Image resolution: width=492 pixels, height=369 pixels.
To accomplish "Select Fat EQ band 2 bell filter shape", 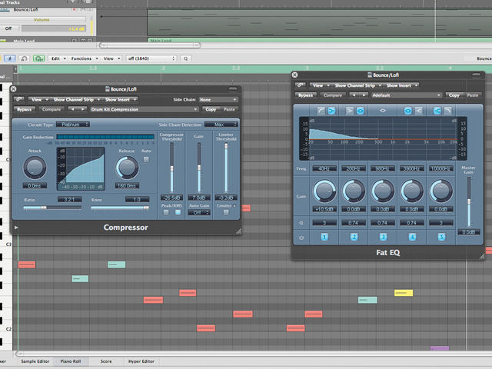I will coord(361,111).
